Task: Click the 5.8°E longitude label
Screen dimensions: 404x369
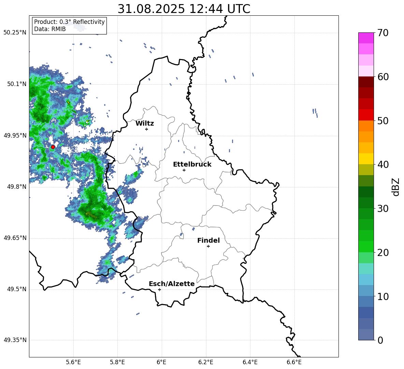Action: (x=117, y=362)
